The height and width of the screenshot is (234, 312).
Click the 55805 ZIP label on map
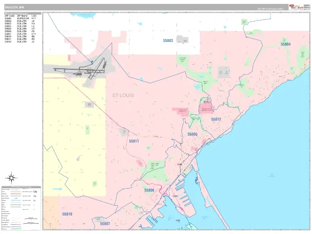coord(193,135)
